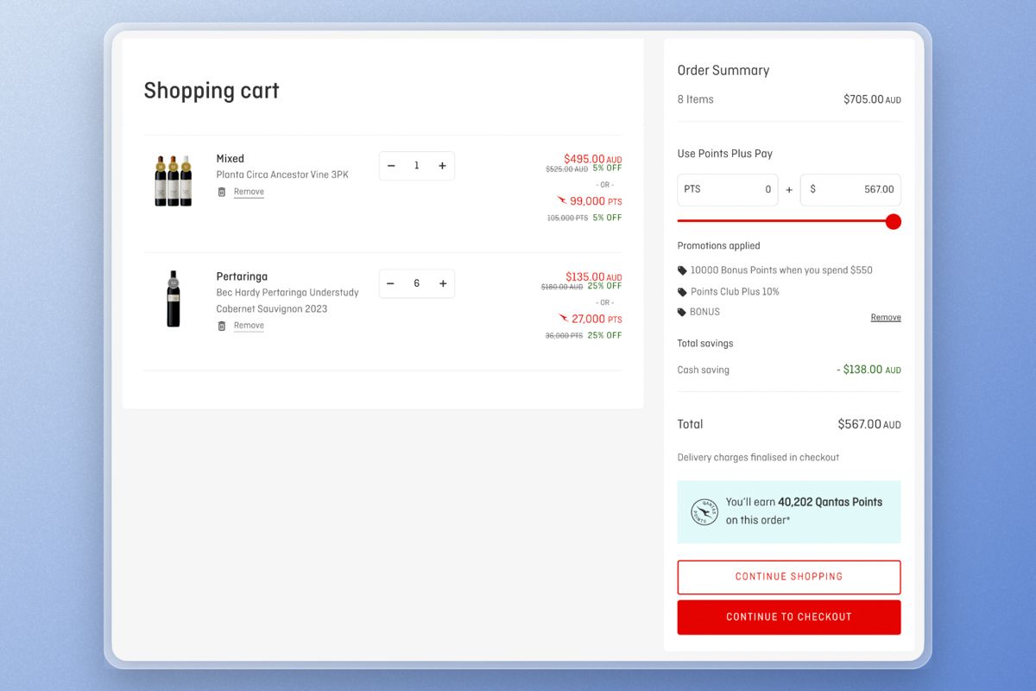Click the Points Plus Pay slider handle
This screenshot has width=1036, height=691.
point(894,221)
